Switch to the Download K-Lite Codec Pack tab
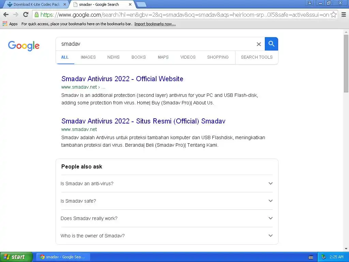Viewport: 349px width, 262px height. (35, 4)
